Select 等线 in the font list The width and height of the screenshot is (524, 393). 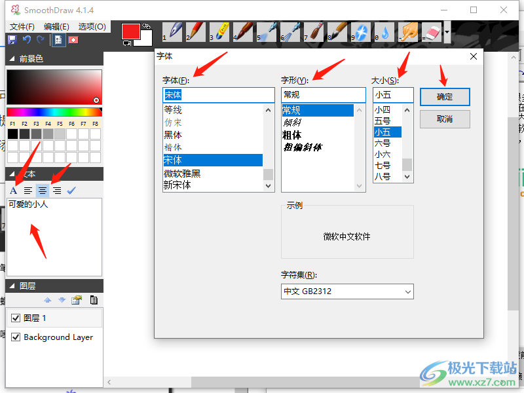pos(173,109)
